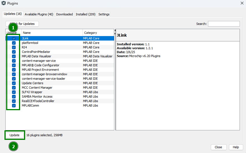This screenshot has width=246, height=153.
Task: Click the 'Available version: 1.2.1' line
Action: tap(135, 48)
